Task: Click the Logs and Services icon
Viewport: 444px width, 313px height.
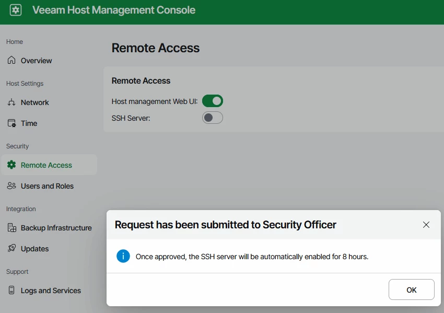Action: (x=11, y=291)
